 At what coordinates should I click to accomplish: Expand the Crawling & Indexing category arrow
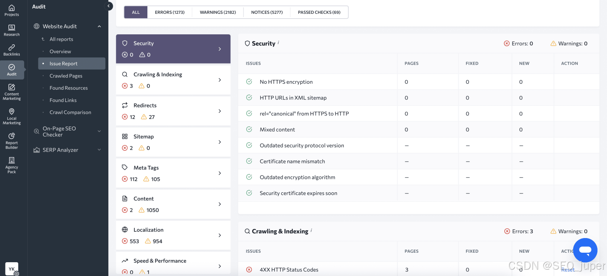point(220,80)
